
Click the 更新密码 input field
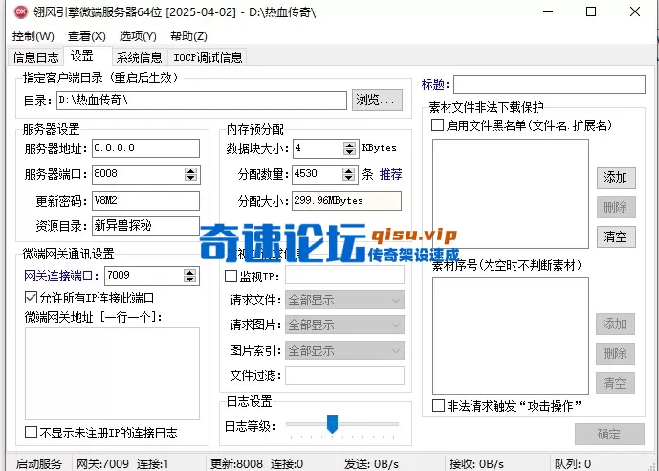(145, 201)
